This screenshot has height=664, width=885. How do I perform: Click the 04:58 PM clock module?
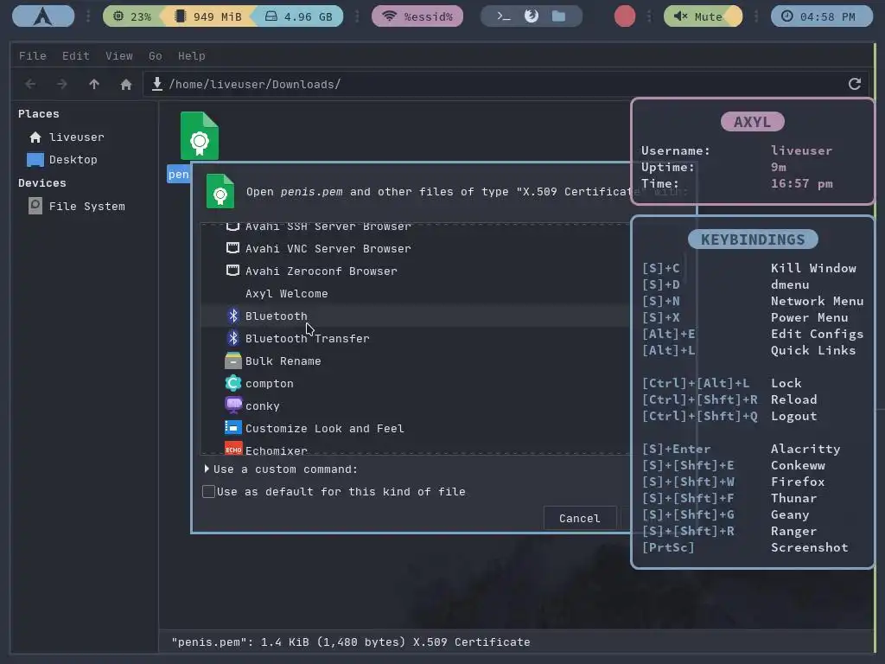tap(821, 16)
